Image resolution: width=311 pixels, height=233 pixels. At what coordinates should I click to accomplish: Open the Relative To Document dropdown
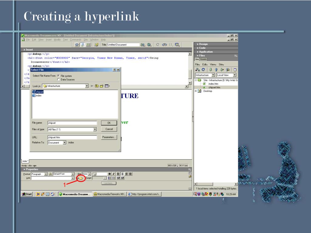(x=64, y=143)
